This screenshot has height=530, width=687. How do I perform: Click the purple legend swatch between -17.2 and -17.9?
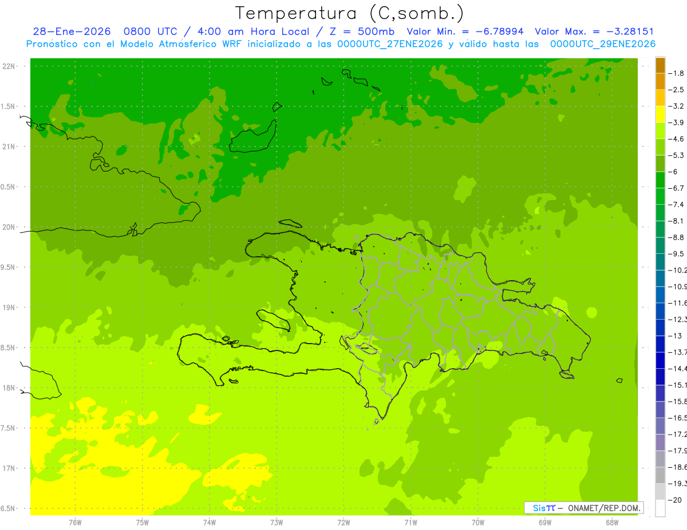[660, 442]
